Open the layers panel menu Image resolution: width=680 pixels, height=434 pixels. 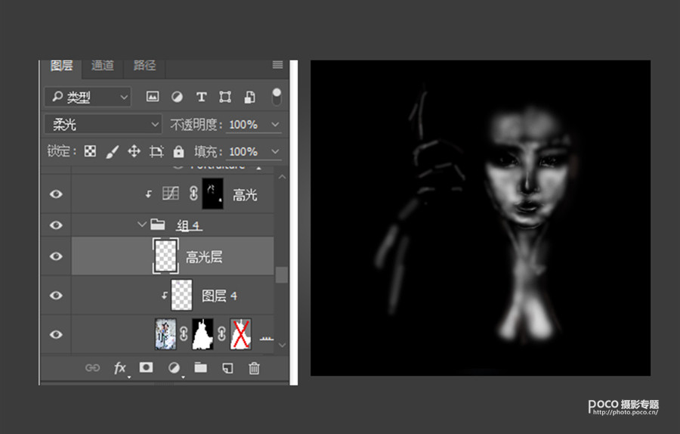tap(277, 65)
